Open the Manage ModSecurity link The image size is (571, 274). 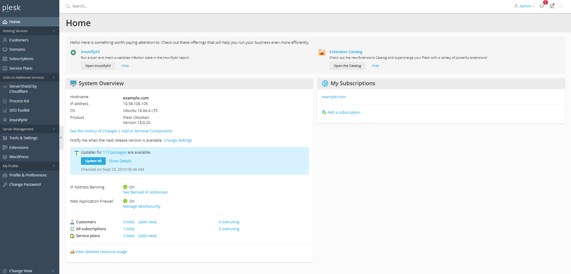click(142, 206)
